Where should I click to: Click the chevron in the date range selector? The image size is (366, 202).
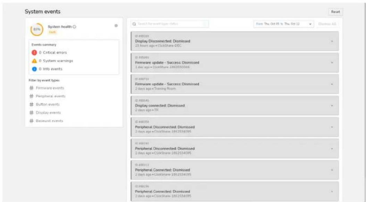coord(310,24)
